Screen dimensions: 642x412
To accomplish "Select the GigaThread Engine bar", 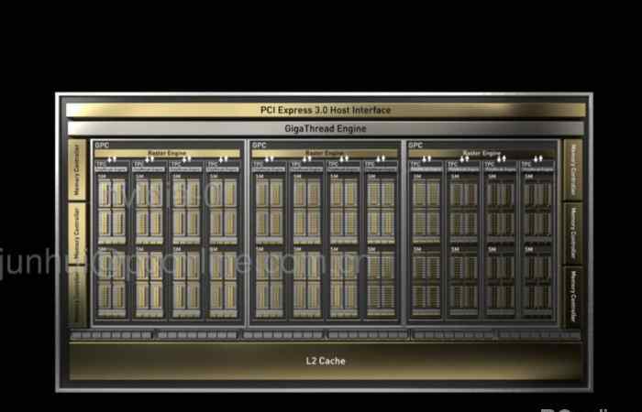I will [x=326, y=128].
